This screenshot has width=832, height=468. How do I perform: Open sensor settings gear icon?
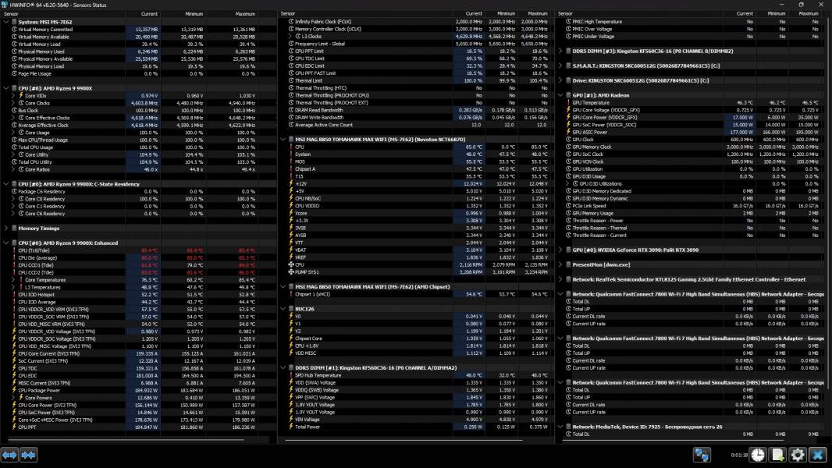[x=798, y=455]
